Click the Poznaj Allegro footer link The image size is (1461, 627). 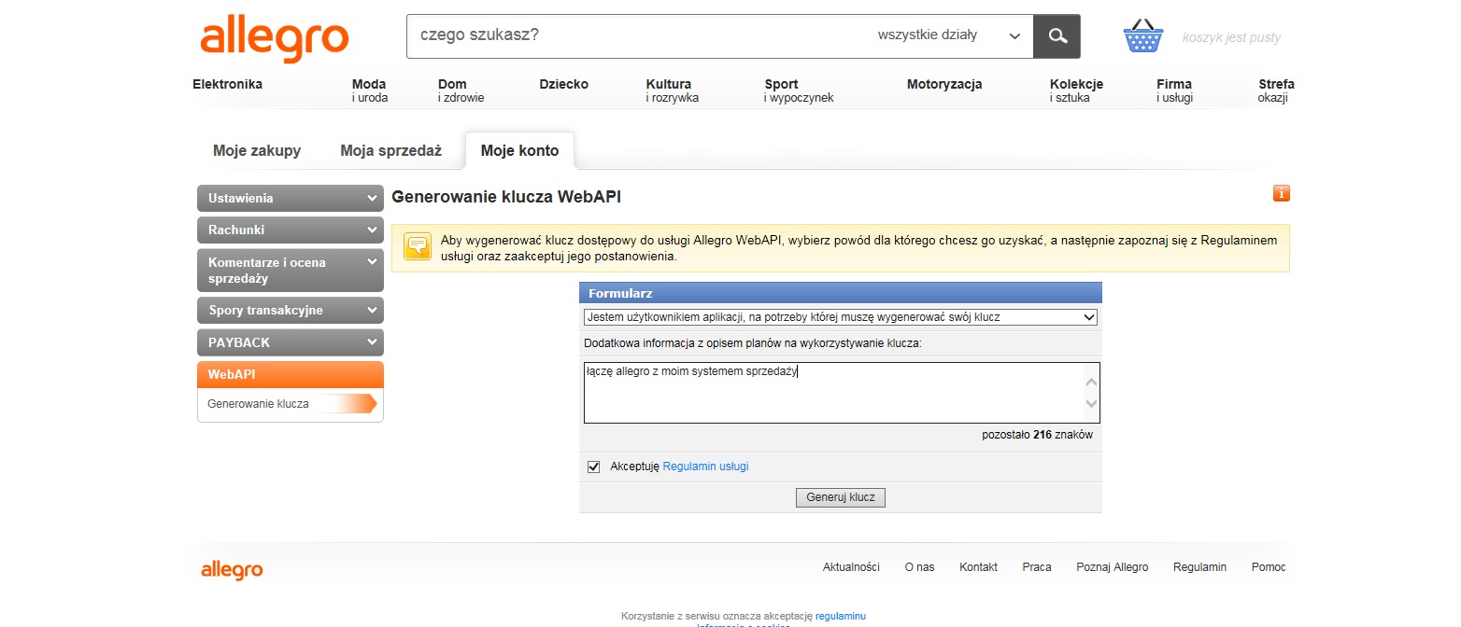tap(1113, 567)
